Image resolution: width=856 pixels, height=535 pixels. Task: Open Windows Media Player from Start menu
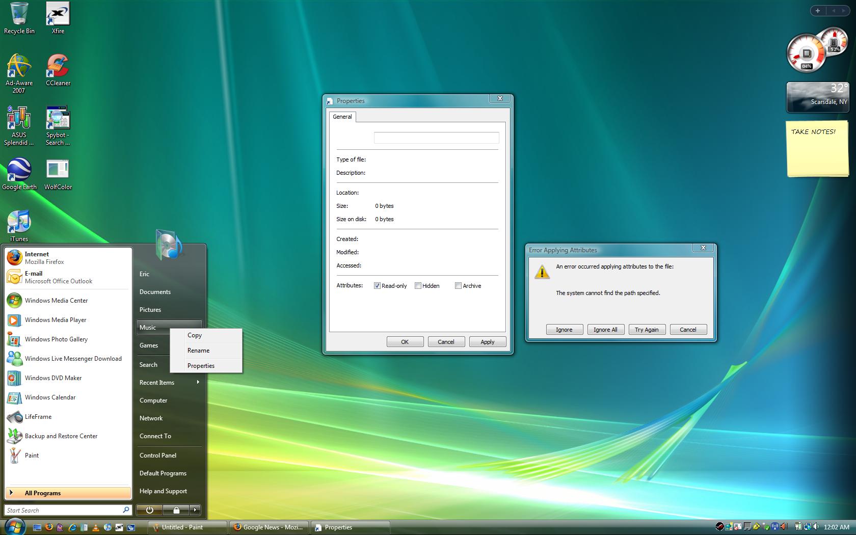click(68, 320)
